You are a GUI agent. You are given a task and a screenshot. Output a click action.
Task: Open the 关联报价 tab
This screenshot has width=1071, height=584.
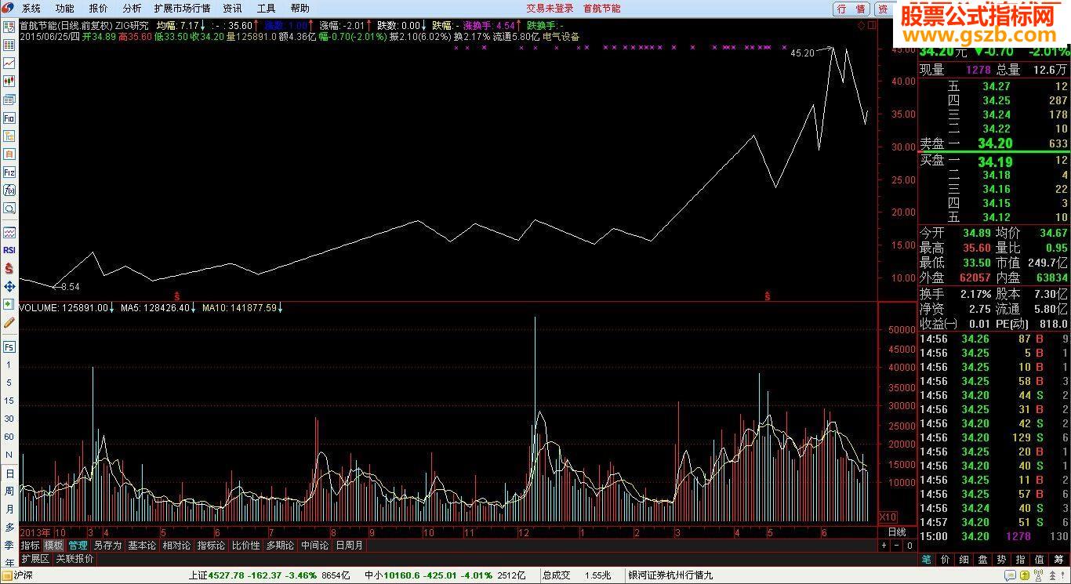click(x=74, y=559)
